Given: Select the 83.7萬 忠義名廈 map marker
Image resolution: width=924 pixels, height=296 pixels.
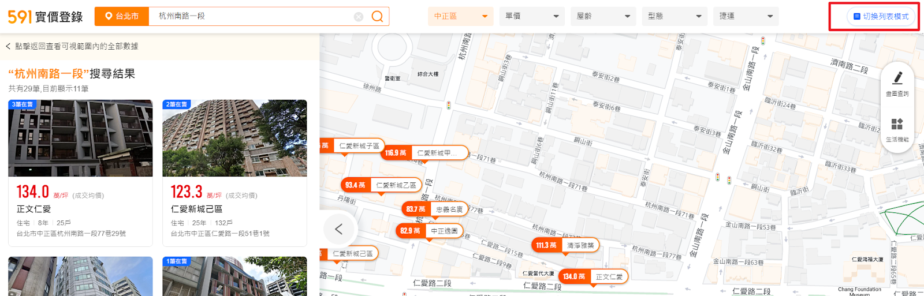Looking at the screenshot, I should pyautogui.click(x=435, y=209).
